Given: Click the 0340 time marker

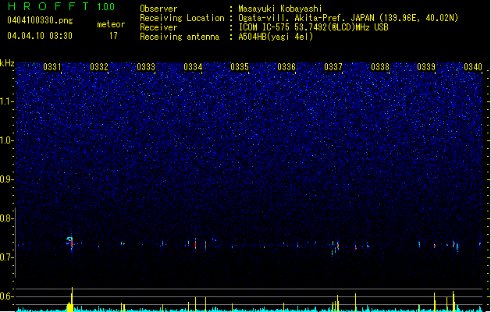Looking at the screenshot, I should click(473, 67).
